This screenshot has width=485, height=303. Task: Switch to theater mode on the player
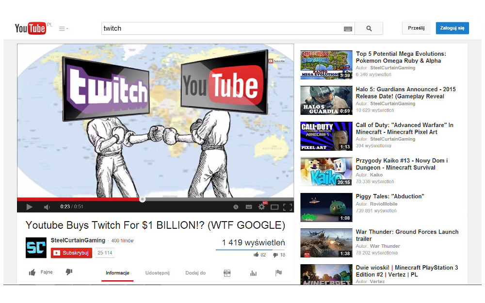[275, 207]
